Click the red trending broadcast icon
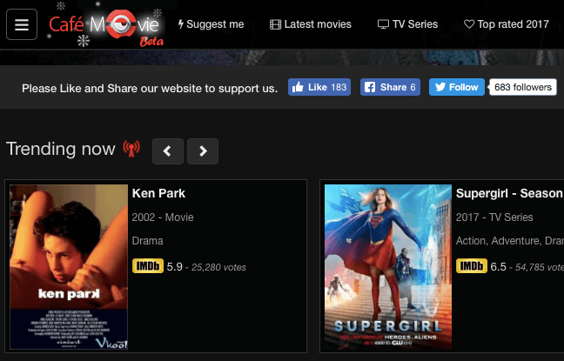The height and width of the screenshot is (361, 564). [x=131, y=148]
